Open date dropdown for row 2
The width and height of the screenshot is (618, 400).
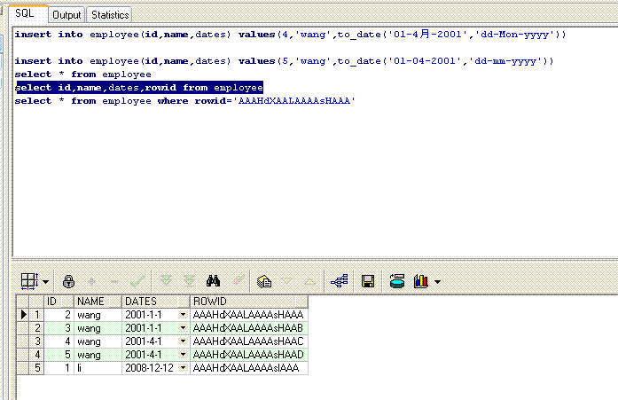(183, 328)
